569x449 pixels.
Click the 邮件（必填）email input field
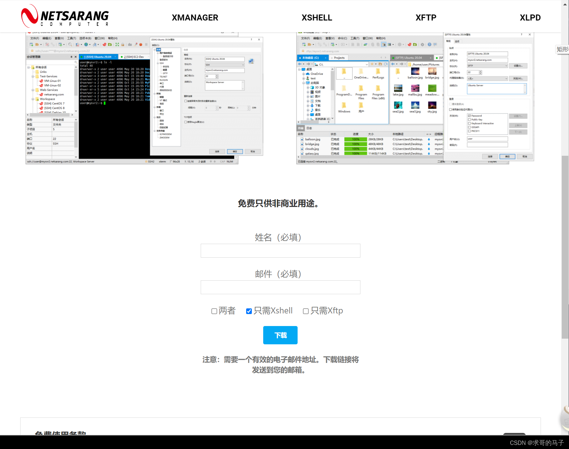click(280, 287)
